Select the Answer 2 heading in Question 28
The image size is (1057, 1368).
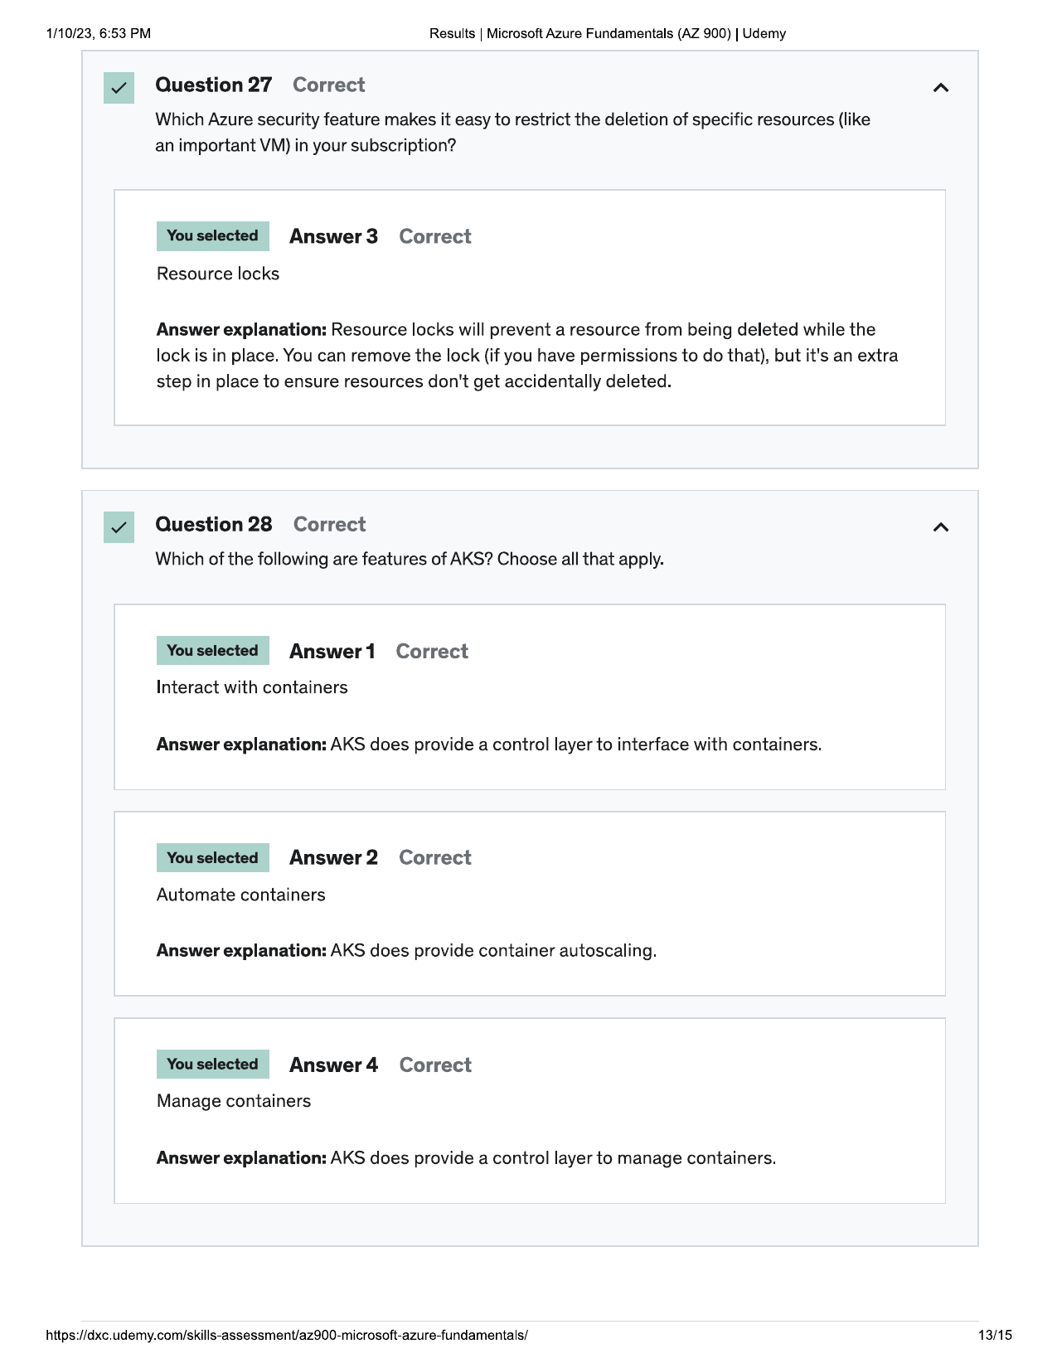click(333, 858)
